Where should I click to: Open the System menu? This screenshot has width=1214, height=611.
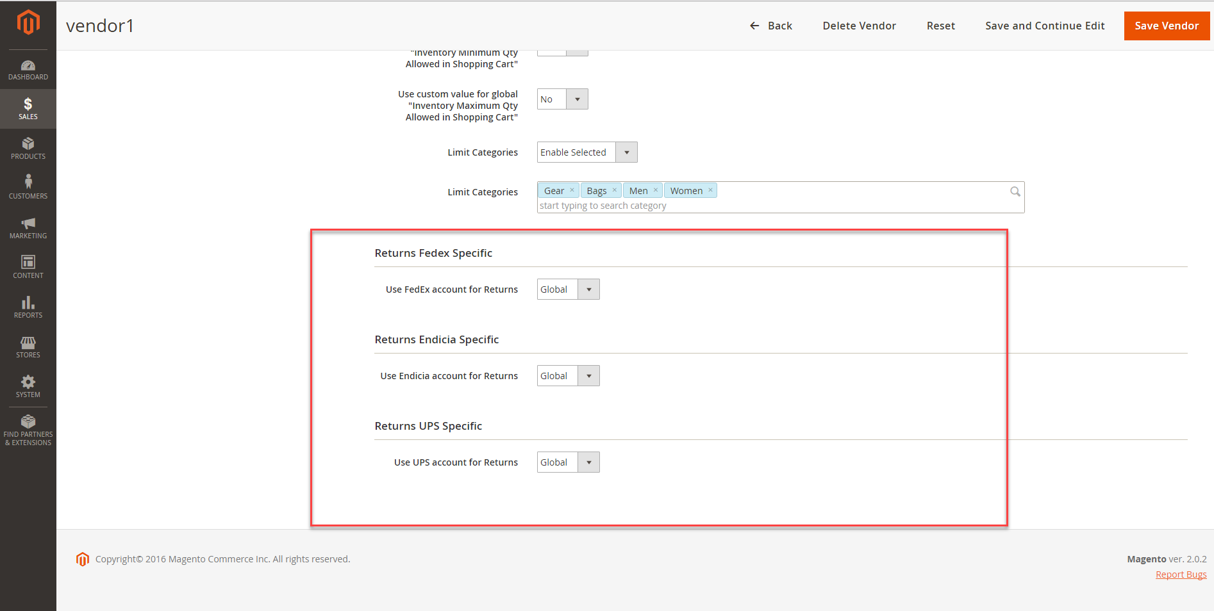tap(28, 387)
